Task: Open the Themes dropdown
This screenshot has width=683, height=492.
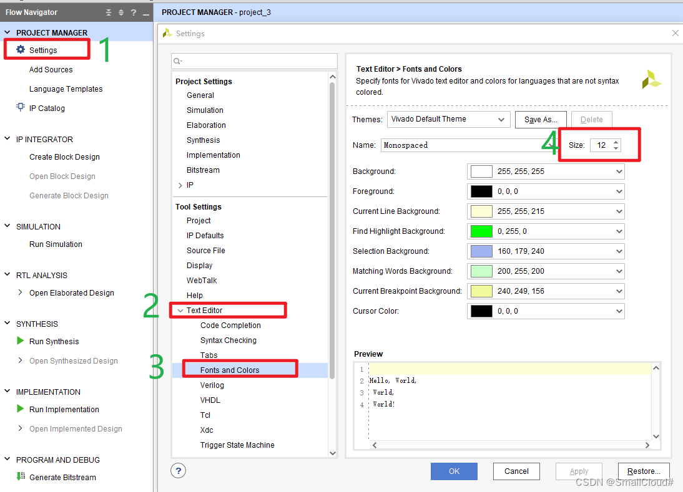Action: [x=448, y=119]
